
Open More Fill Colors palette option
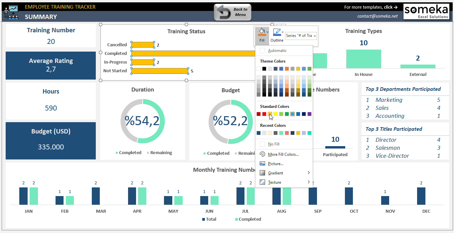tap(283, 154)
